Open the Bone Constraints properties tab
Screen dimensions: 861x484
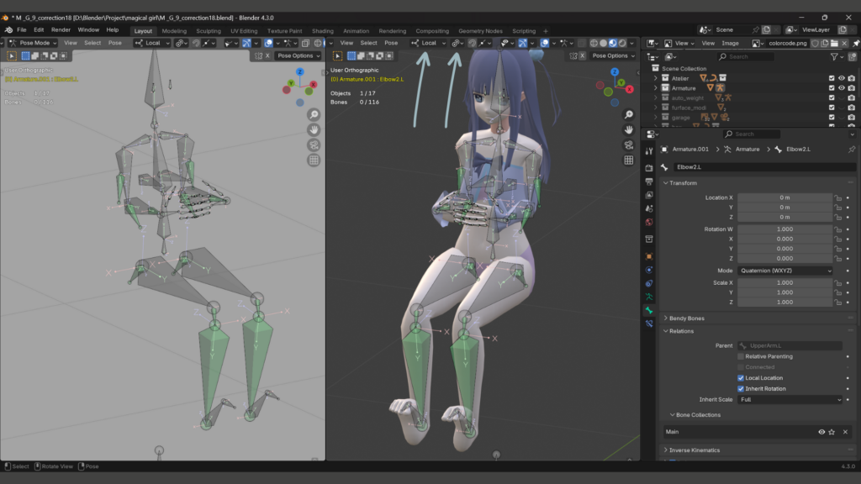click(648, 324)
